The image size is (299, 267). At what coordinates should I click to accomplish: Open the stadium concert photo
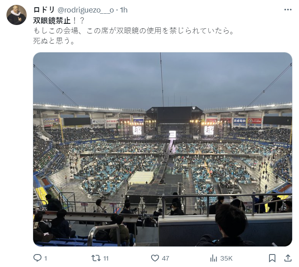[163, 149]
